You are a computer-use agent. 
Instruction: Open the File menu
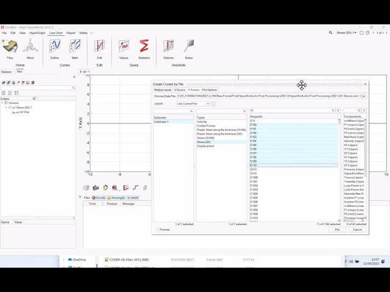click(x=4, y=33)
